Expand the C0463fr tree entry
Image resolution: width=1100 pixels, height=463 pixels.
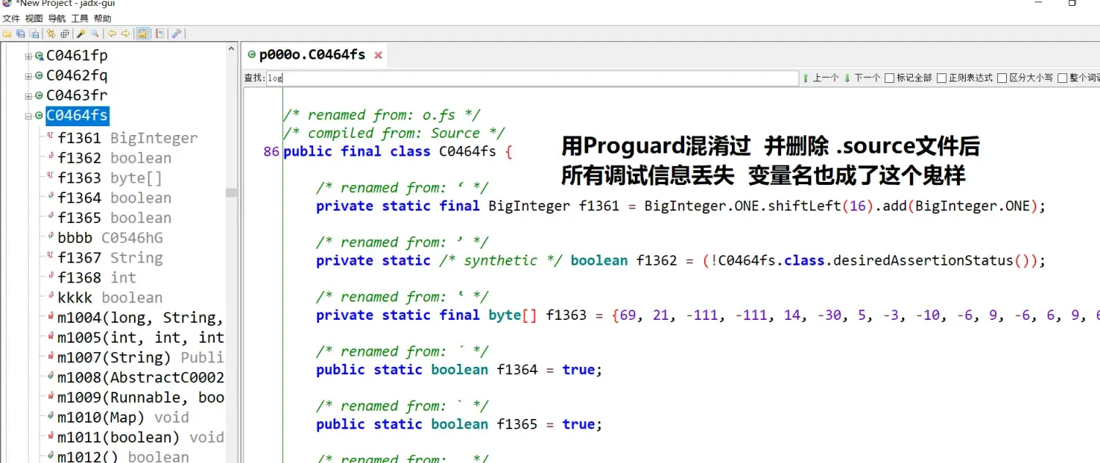point(28,95)
